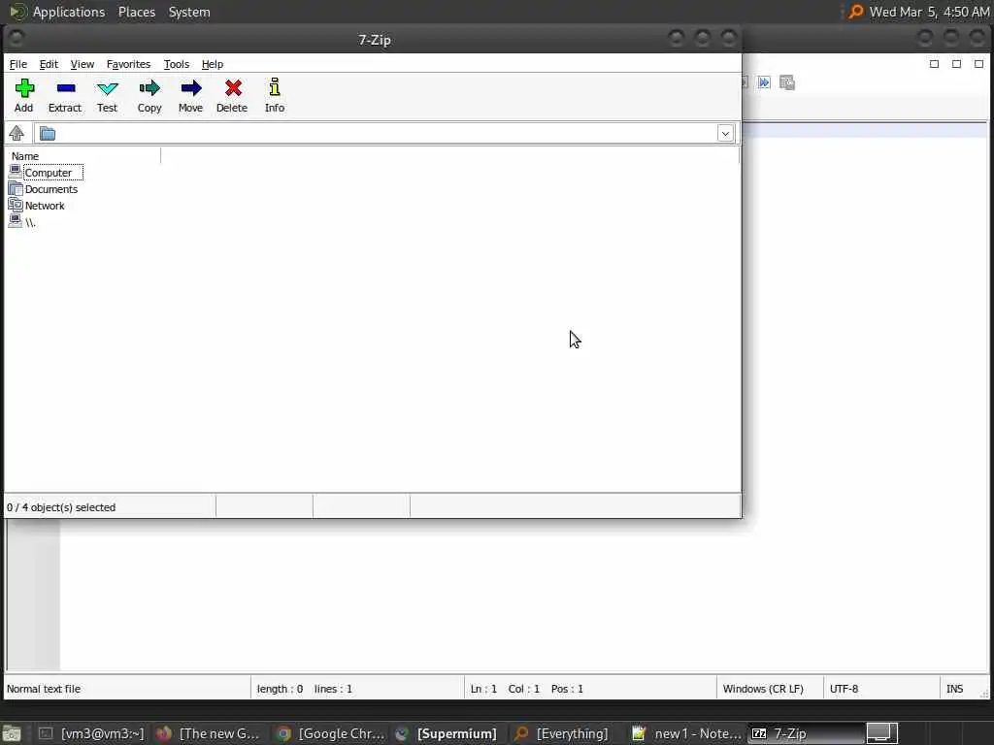Open the Edit menu
The image size is (994, 745).
tap(49, 64)
